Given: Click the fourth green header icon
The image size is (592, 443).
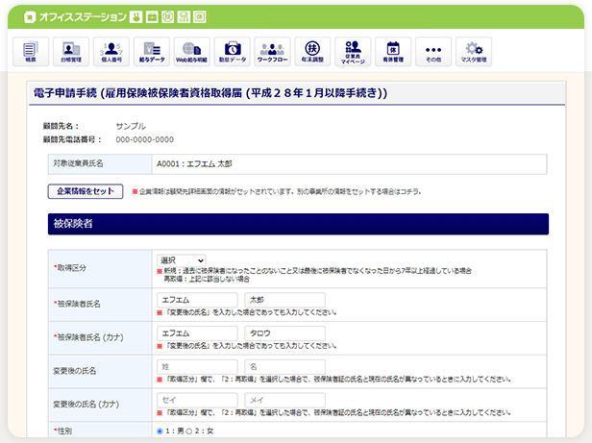Looking at the screenshot, I should (x=184, y=17).
